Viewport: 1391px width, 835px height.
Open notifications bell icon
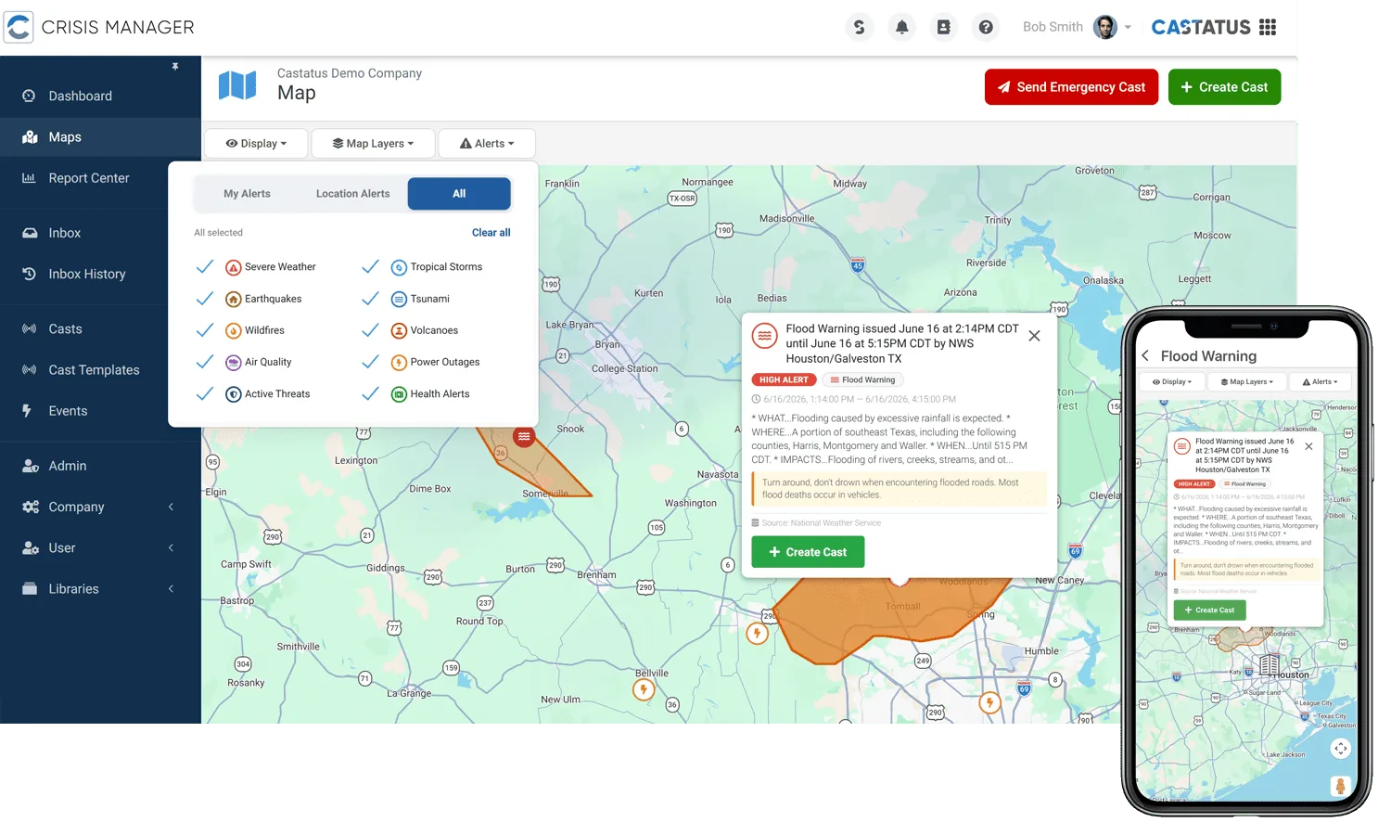point(901,27)
